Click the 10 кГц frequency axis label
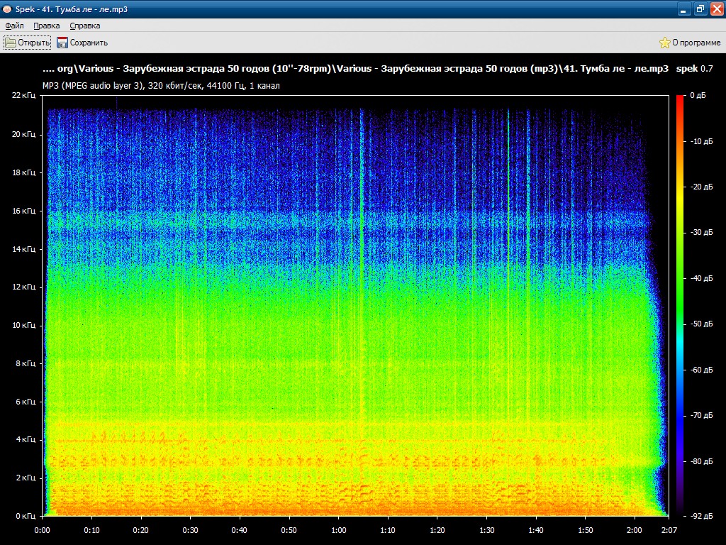Viewport: 726px width, 545px height. click(x=23, y=325)
